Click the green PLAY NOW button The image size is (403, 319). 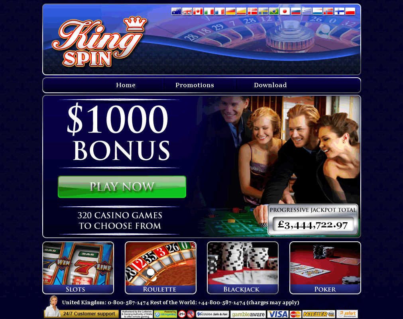(x=122, y=187)
